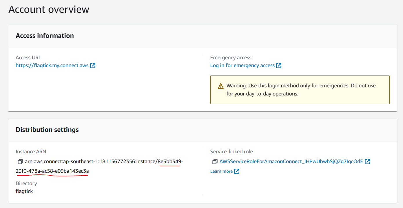Viewport: 403px width, 208px height.
Task: Click the warning triangle icon
Action: [x=221, y=86]
